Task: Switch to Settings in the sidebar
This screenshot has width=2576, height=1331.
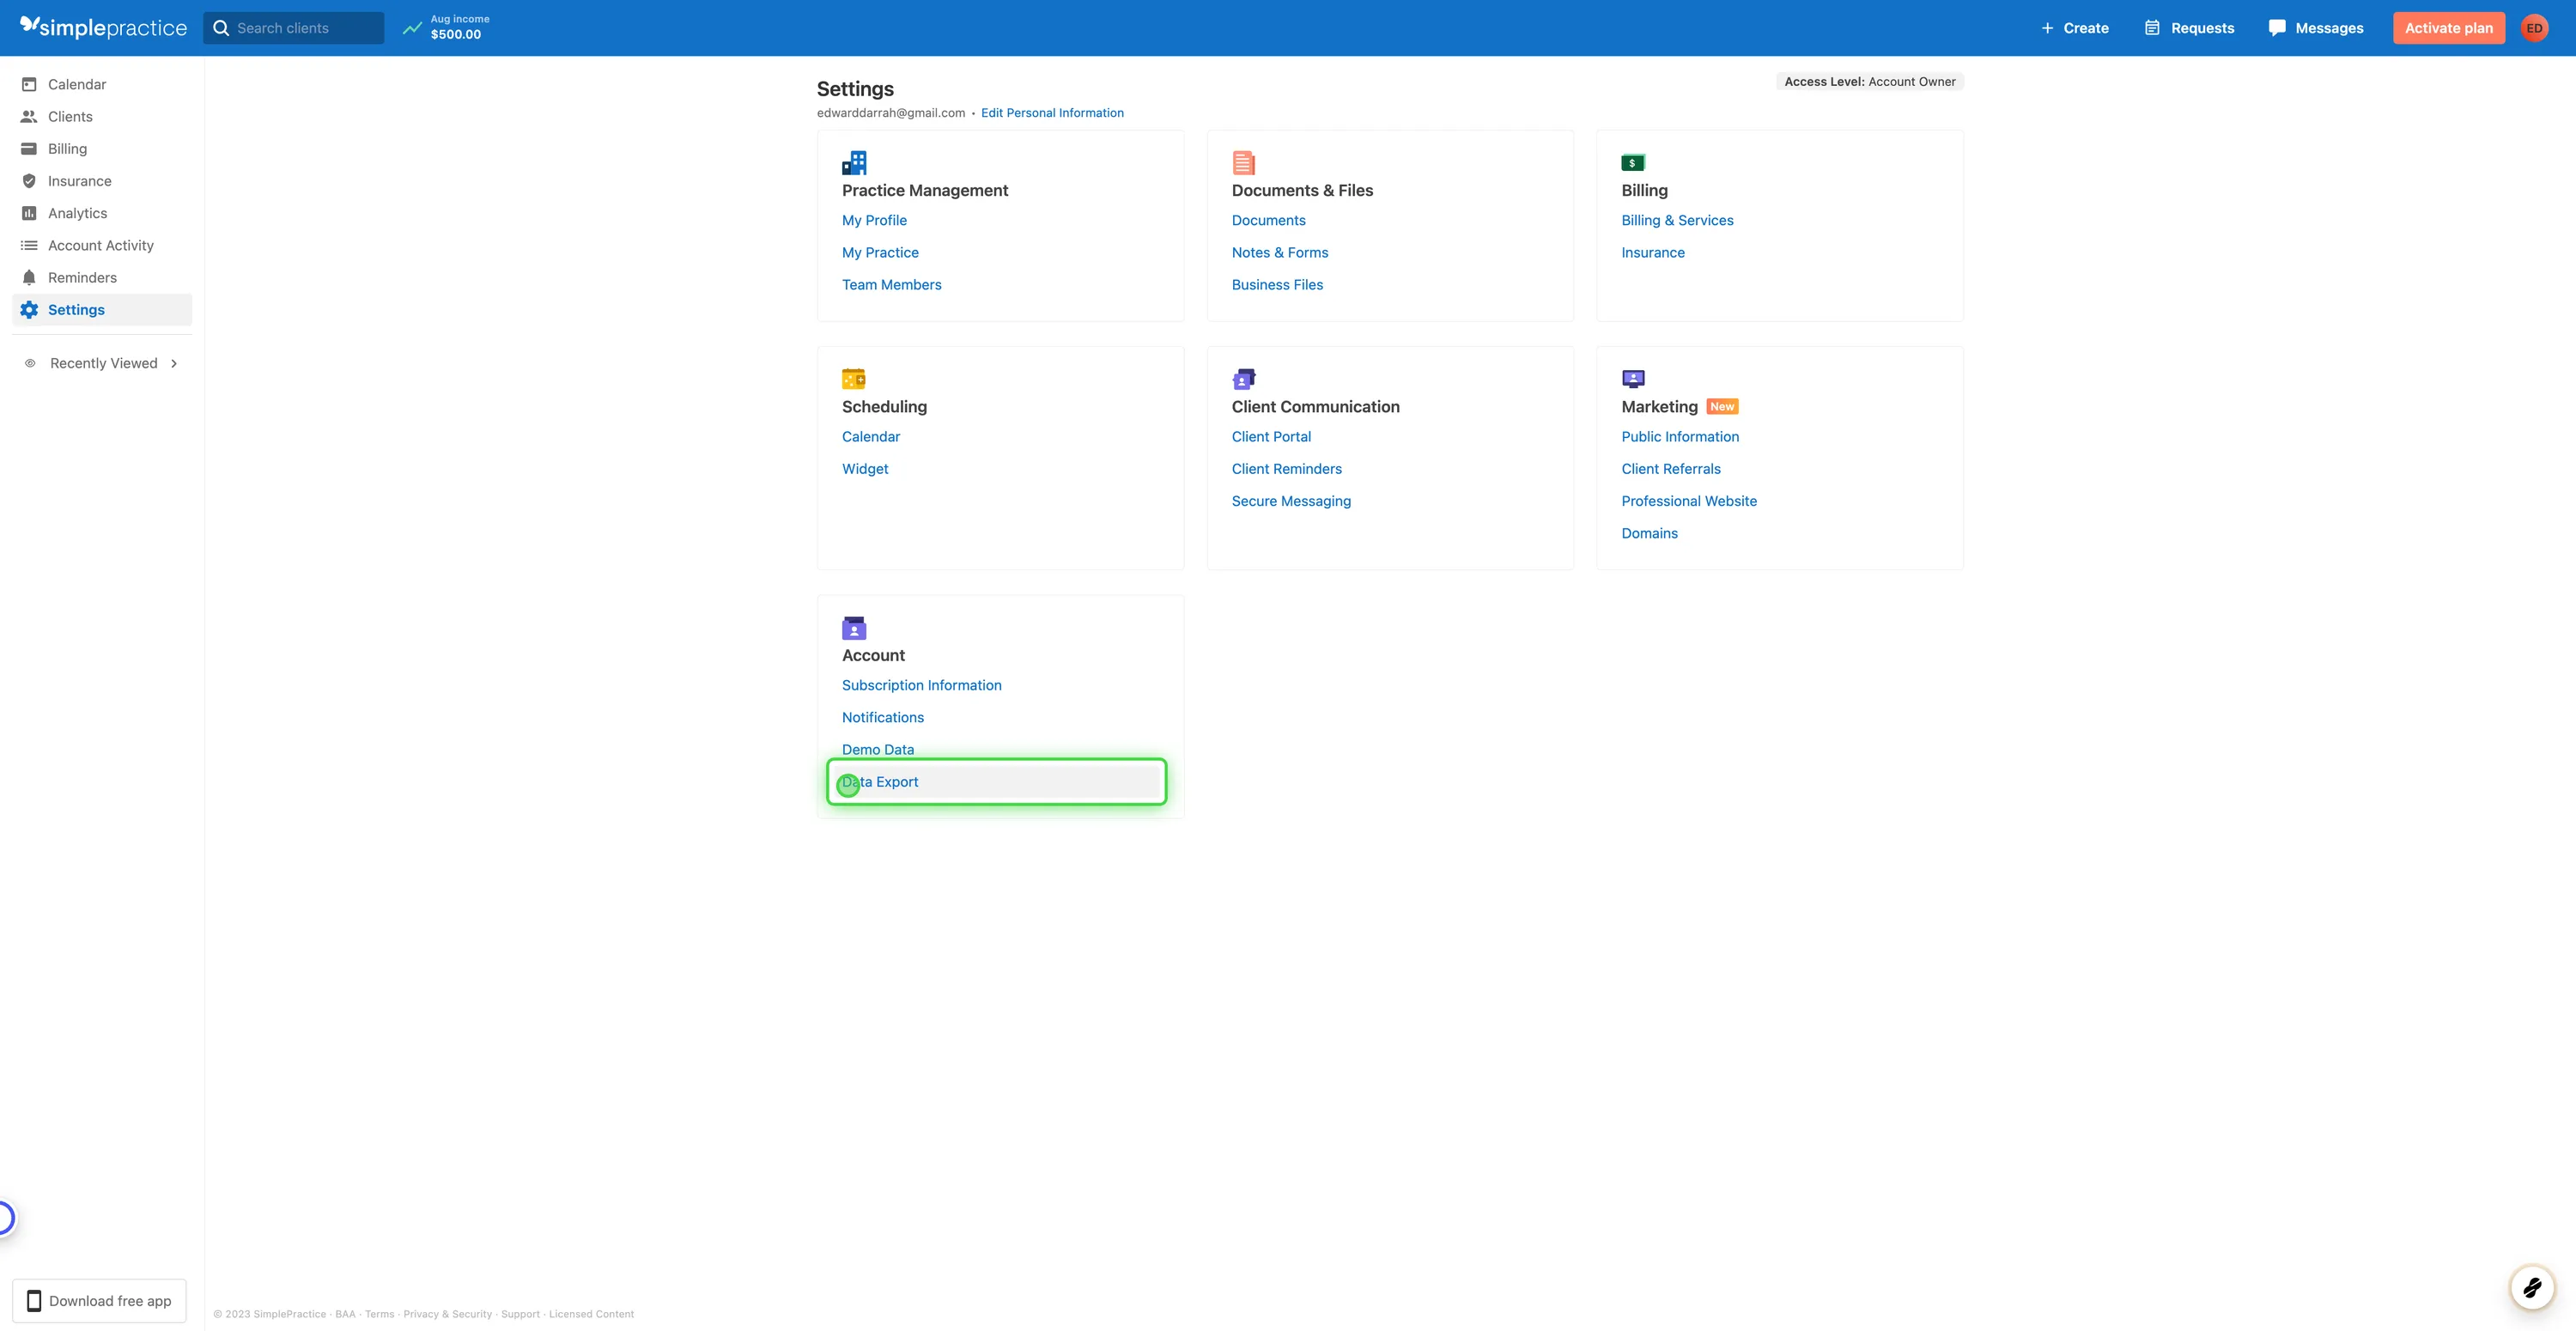Action: click(x=75, y=309)
